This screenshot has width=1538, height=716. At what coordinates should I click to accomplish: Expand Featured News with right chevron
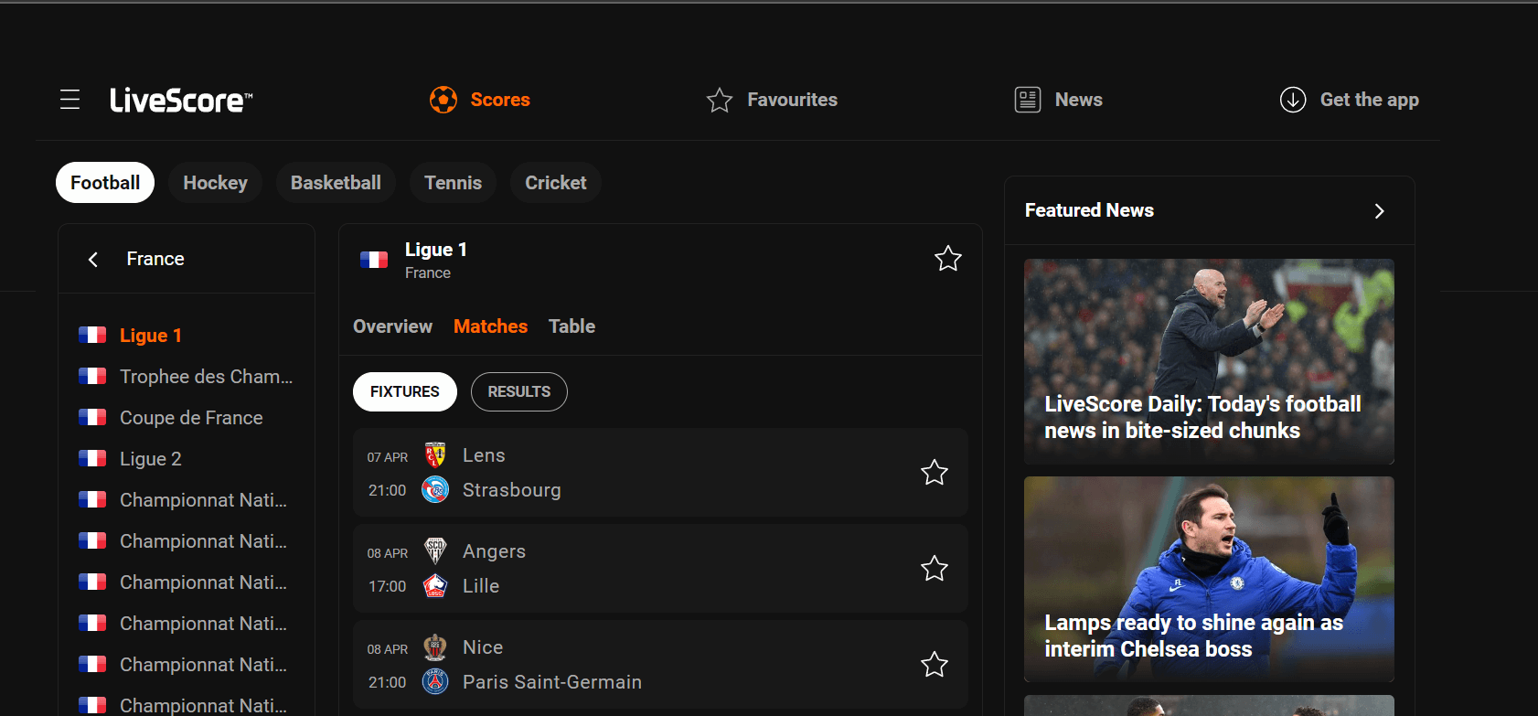pos(1379,211)
